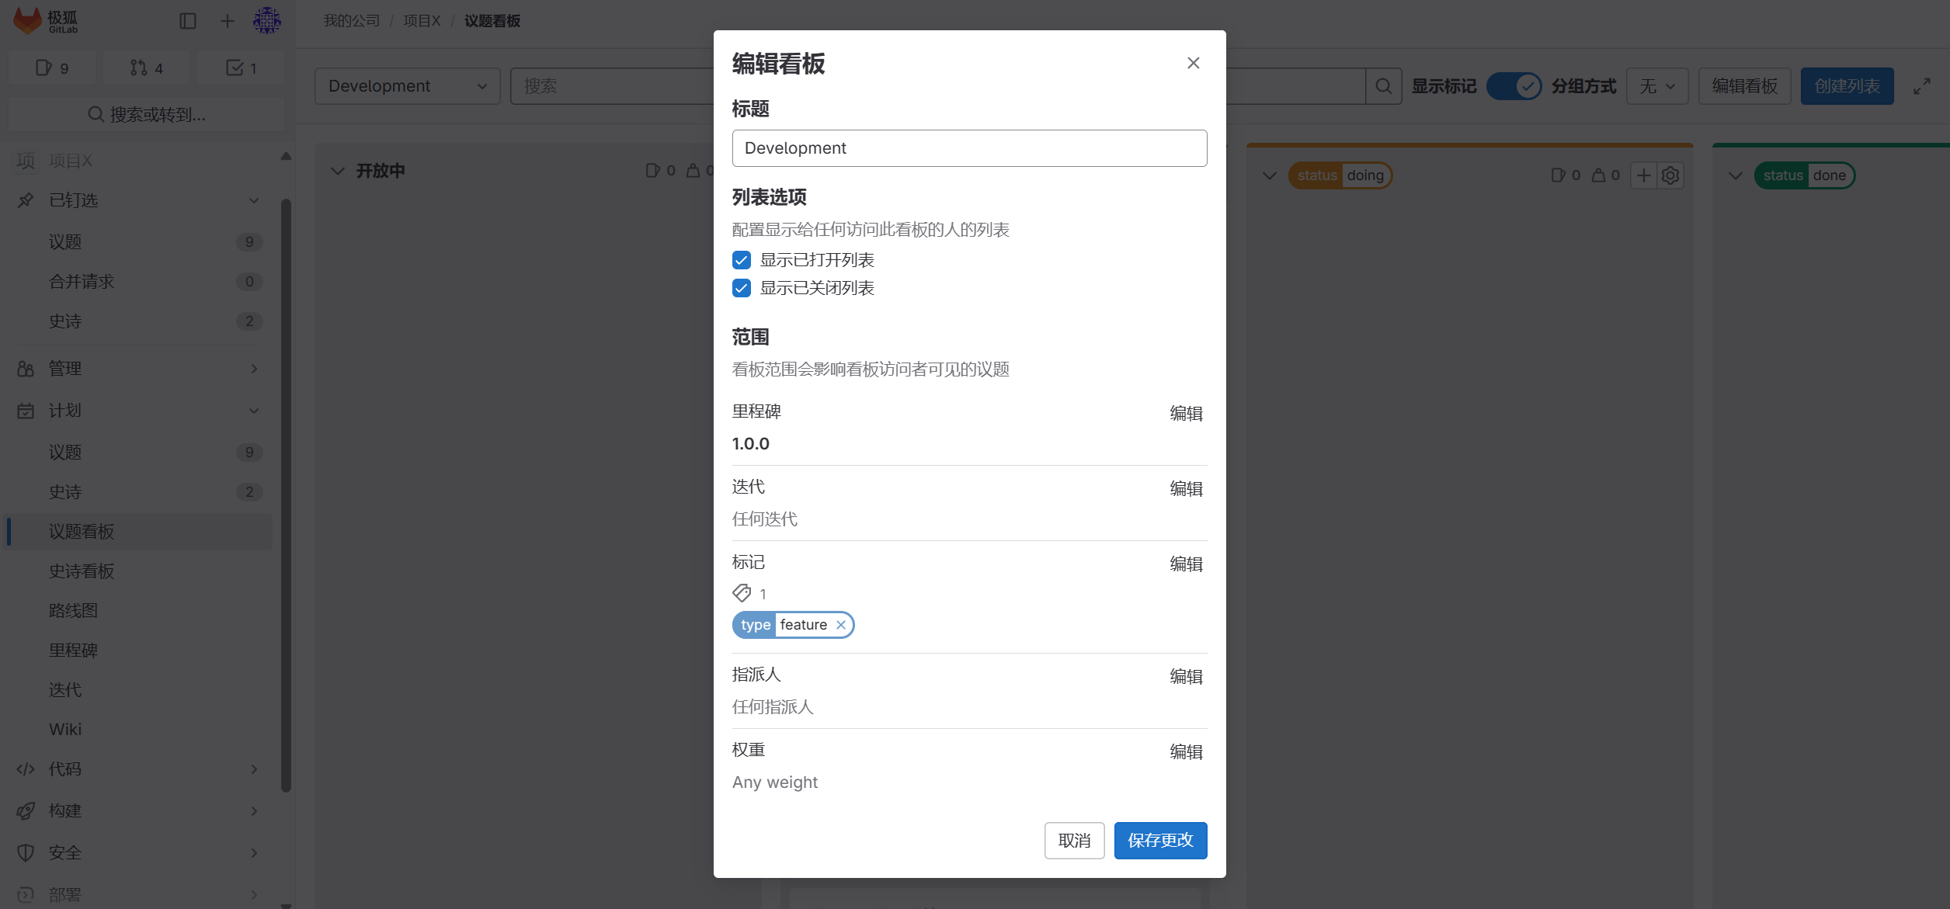Click the Development title input field

pyautogui.click(x=968, y=147)
